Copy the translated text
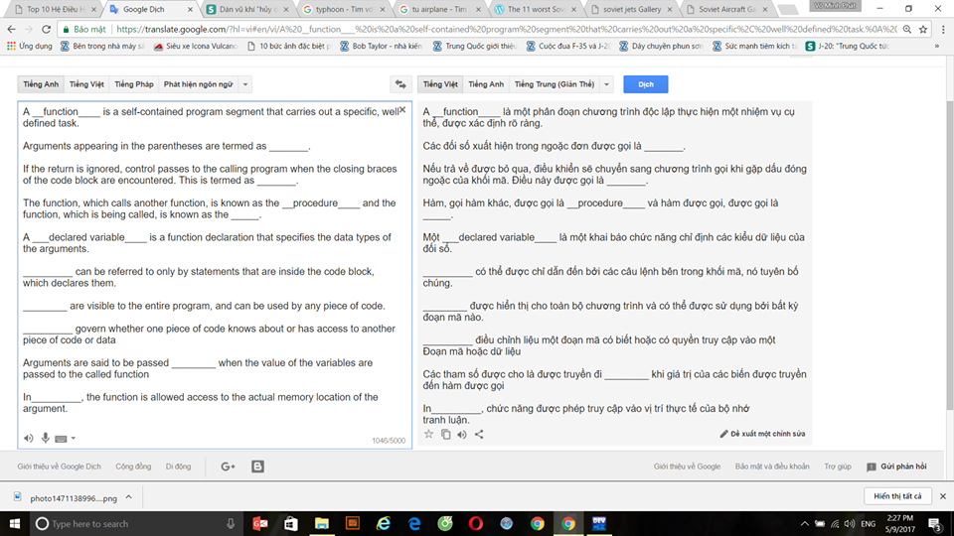The image size is (954, 536). tap(446, 434)
